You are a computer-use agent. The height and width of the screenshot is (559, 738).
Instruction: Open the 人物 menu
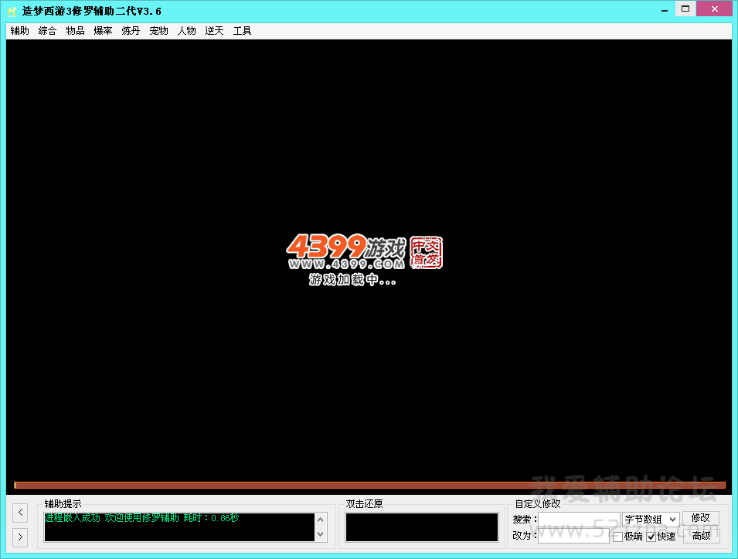pos(186,31)
